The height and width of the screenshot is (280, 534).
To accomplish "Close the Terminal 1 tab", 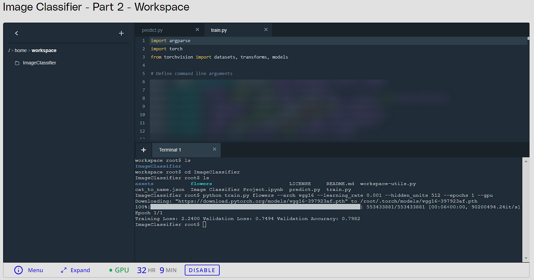I will pyautogui.click(x=214, y=150).
